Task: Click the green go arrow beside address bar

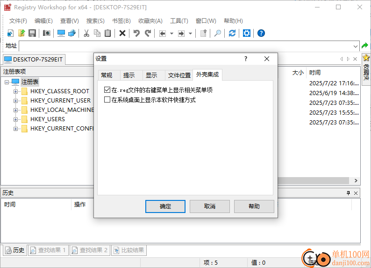Action: [365, 46]
